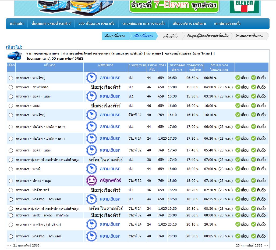Open เที่ยวรถ/ตารางเดินรถ menu item
The width and height of the screenshot is (276, 250).
pyautogui.click(x=189, y=24)
